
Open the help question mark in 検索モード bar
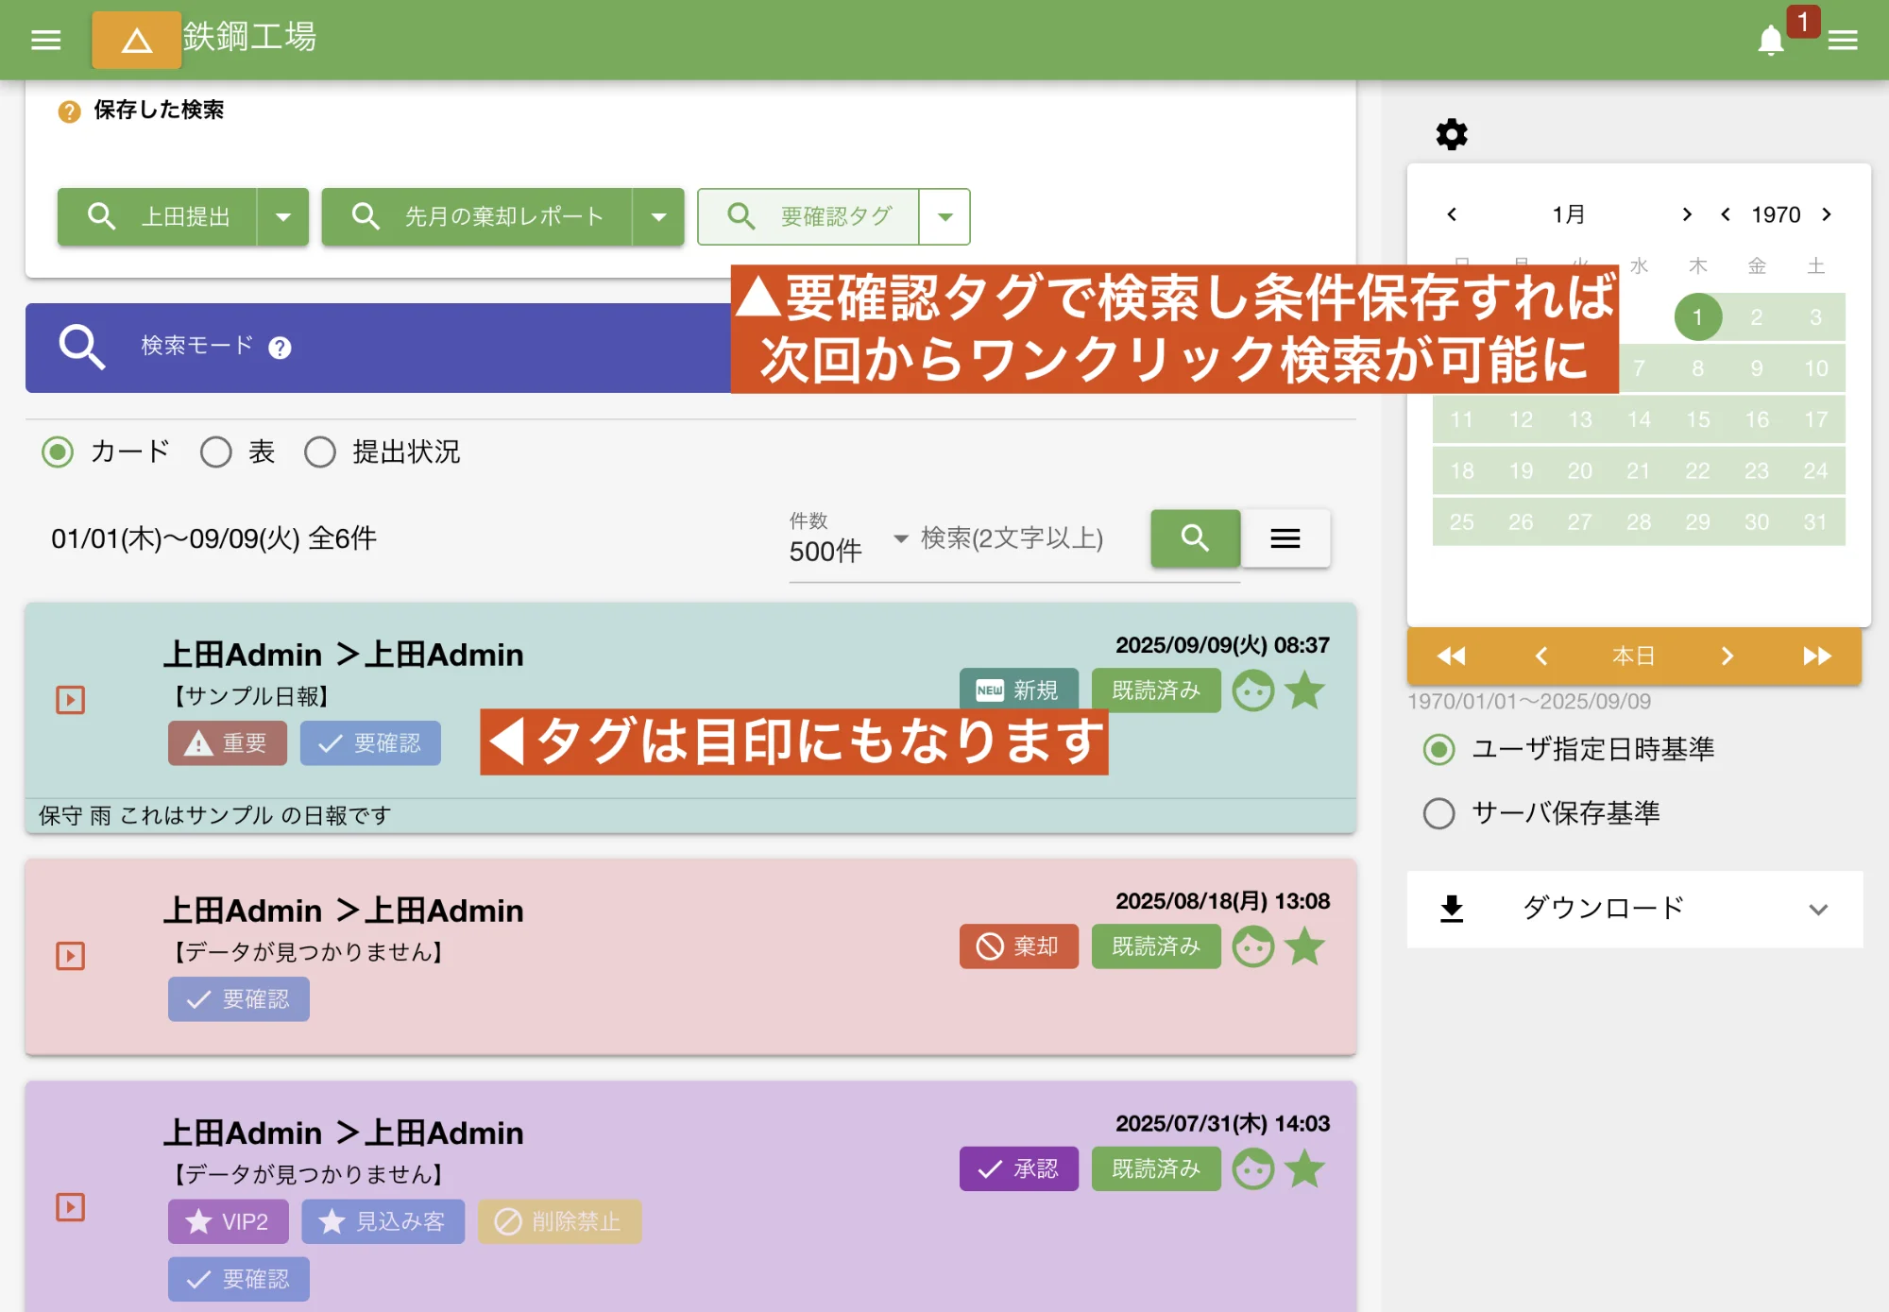click(x=278, y=348)
